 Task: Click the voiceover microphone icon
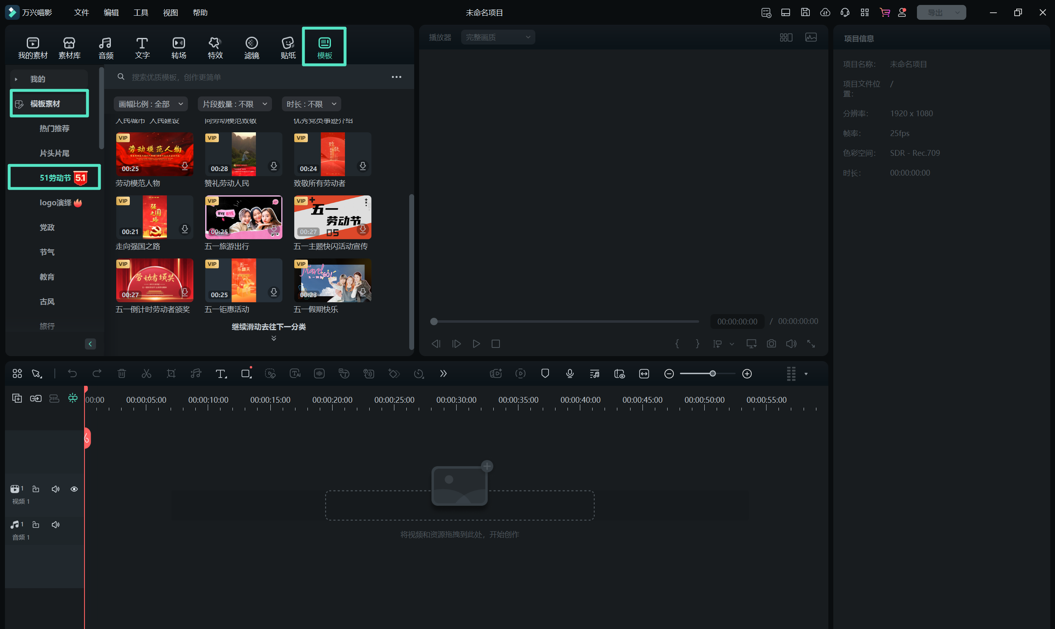tap(570, 373)
